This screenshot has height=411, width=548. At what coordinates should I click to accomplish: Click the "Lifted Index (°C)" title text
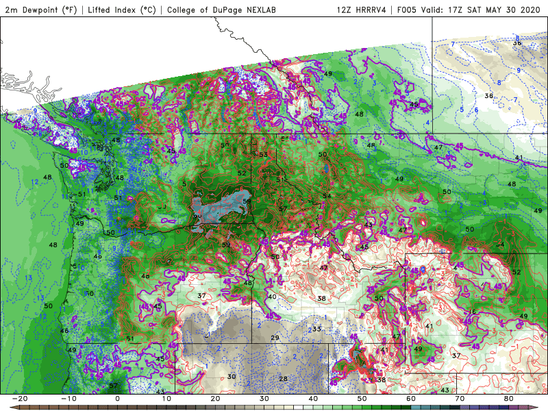click(x=122, y=10)
